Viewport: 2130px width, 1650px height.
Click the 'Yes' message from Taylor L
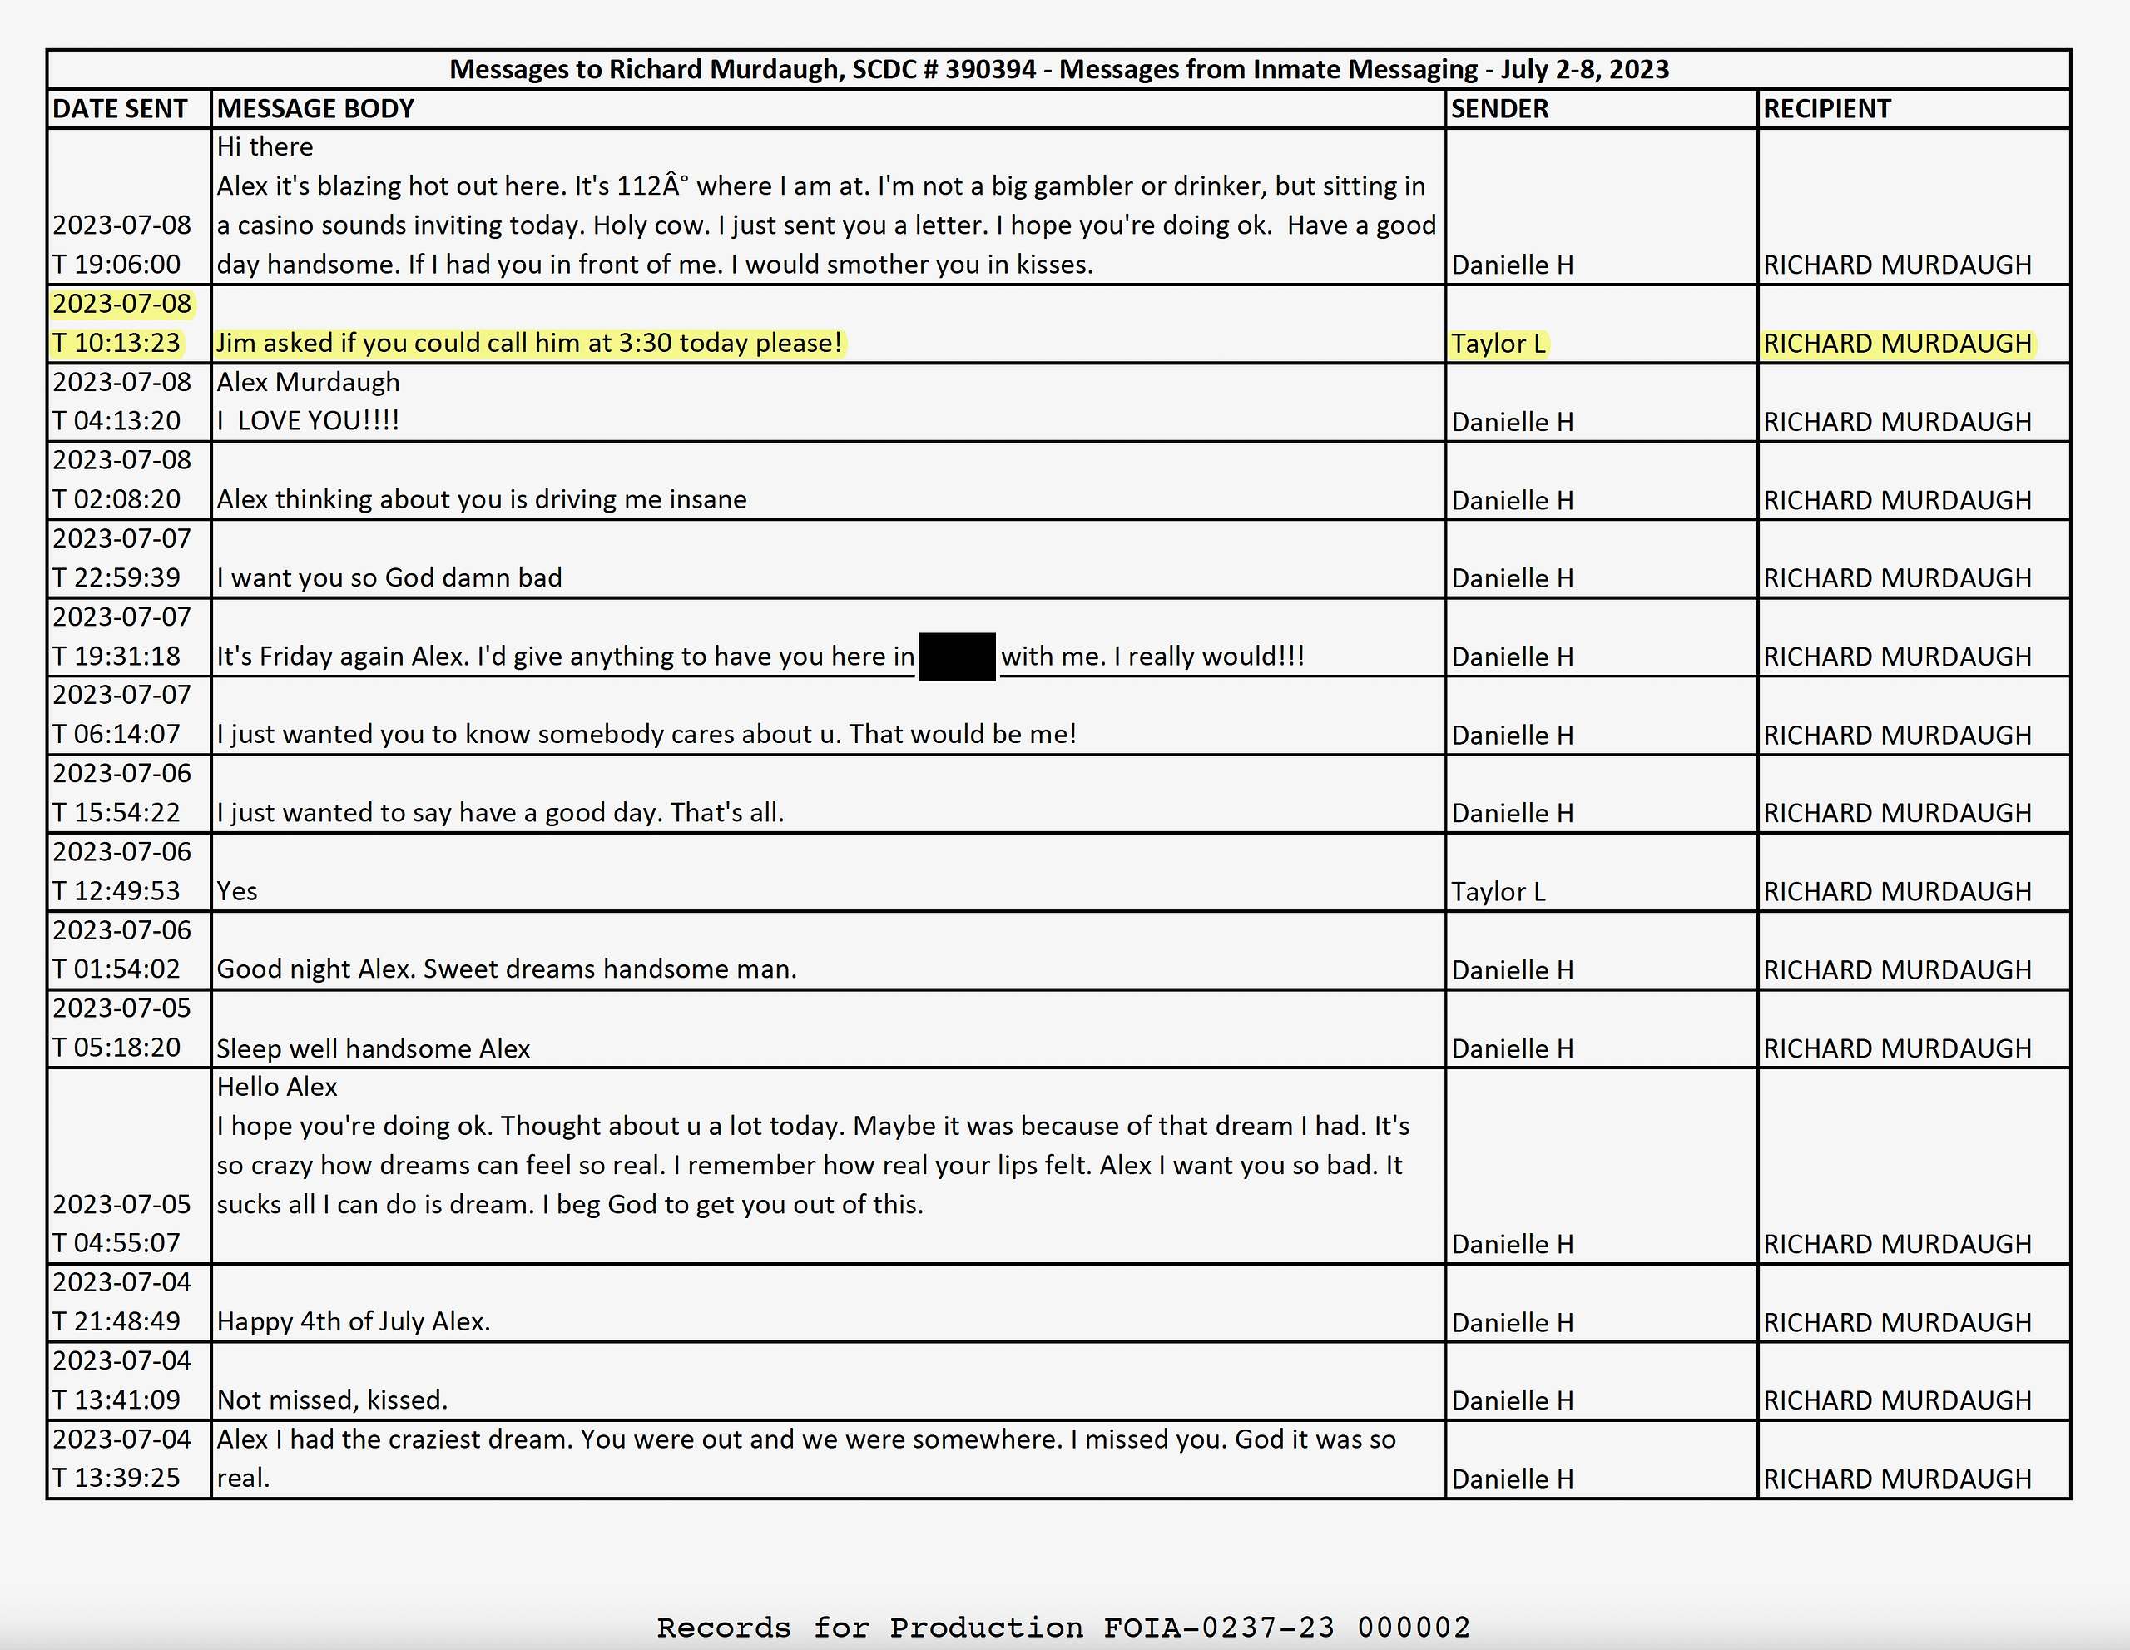pos(237,890)
